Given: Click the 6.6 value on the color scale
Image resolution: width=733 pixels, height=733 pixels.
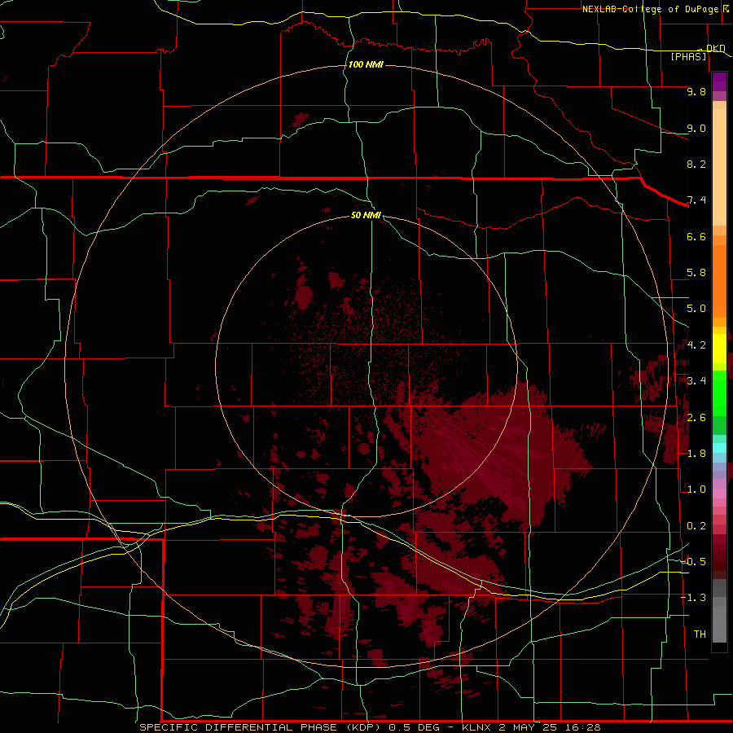Looking at the screenshot, I should click(x=696, y=237).
